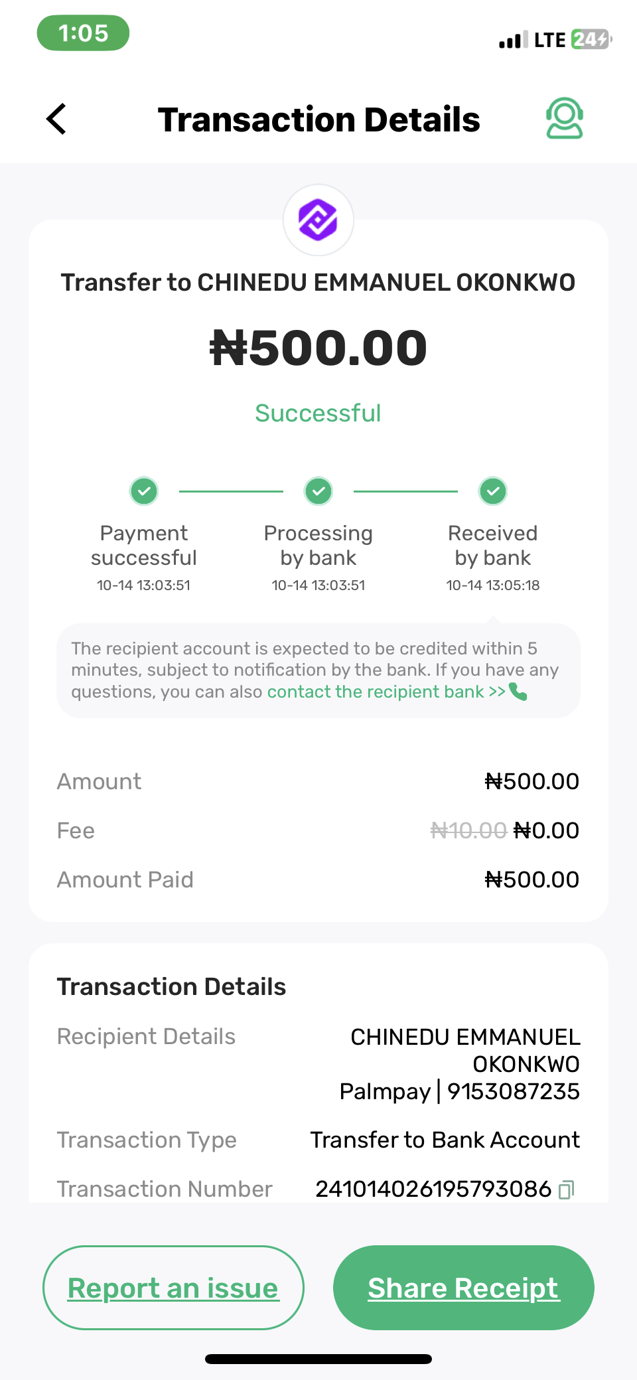Image resolution: width=637 pixels, height=1380 pixels.
Task: Tap the ₦500.00 headline amount
Action: tap(318, 348)
